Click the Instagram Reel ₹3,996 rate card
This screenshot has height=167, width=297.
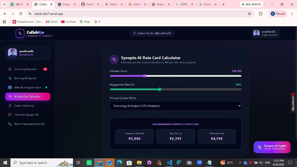point(134,136)
